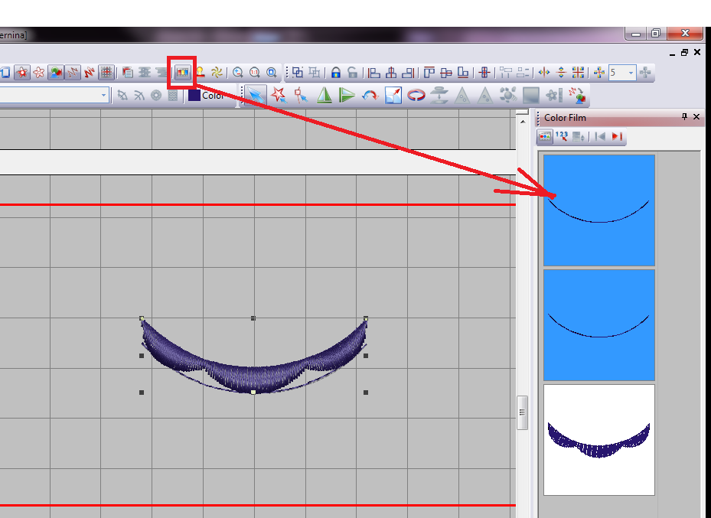Click the multicolor Kaleidoscope icon next to number box
The height and width of the screenshot is (518, 711).
[599, 72]
